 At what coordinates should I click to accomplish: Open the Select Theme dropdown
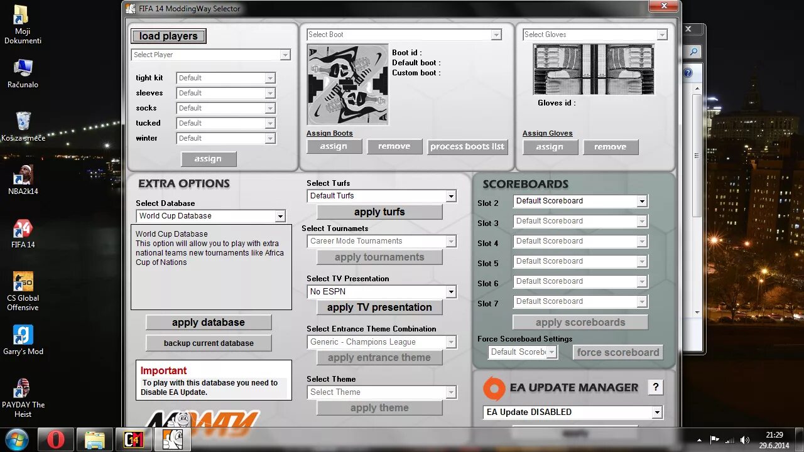click(382, 392)
